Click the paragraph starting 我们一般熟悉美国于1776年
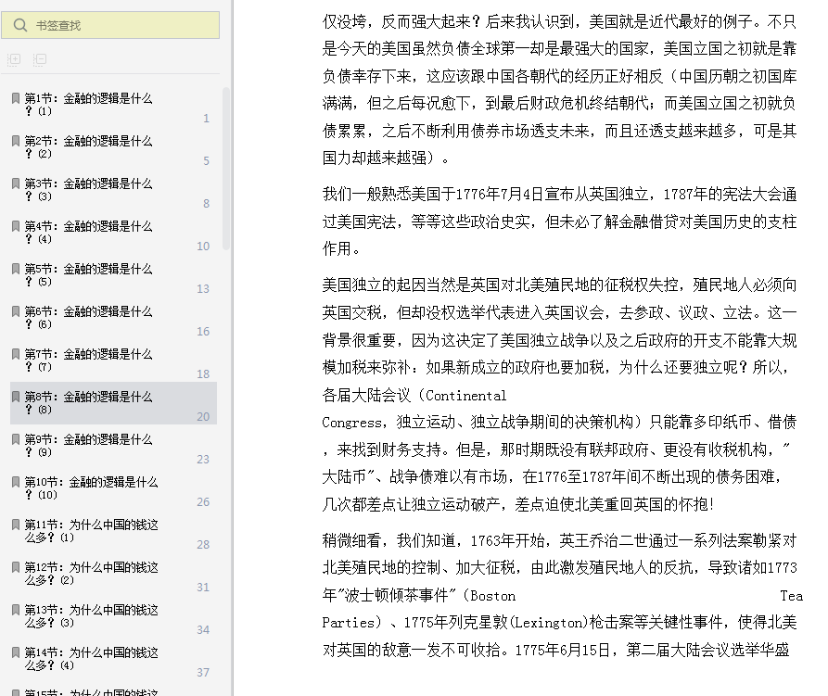Image resolution: width=828 pixels, height=696 pixels. (x=559, y=221)
